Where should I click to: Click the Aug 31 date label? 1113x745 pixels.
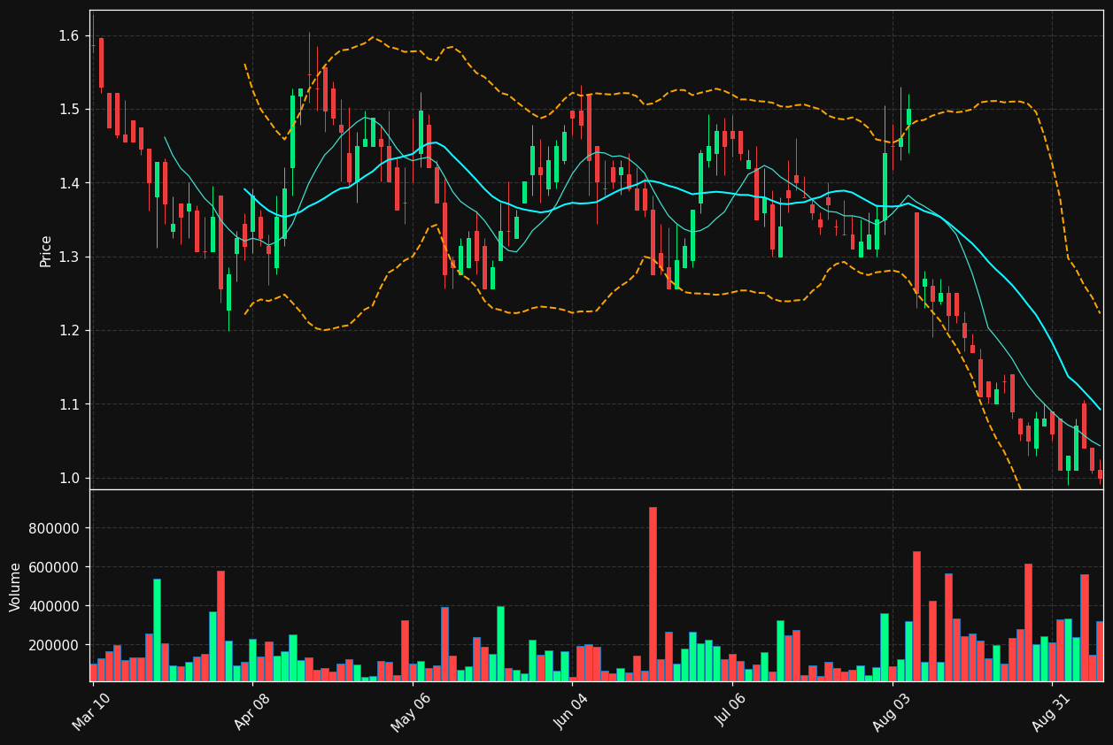[1052, 710]
